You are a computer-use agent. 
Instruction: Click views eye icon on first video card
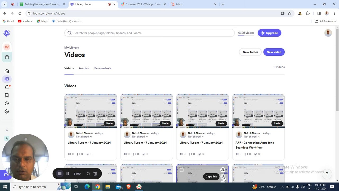[70, 154]
